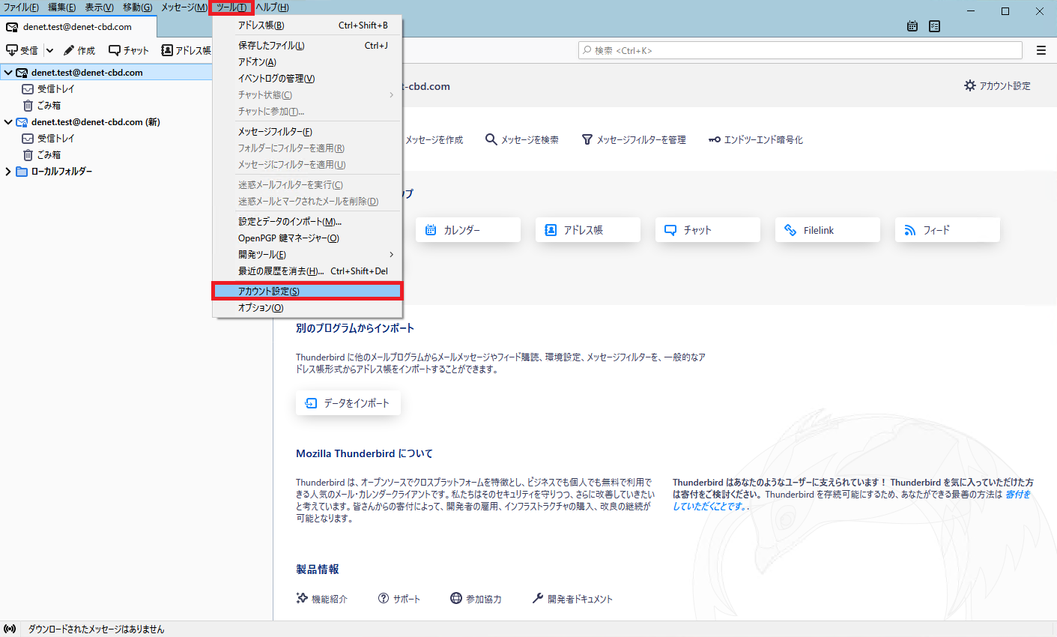1057x637 pixels.
Task: Click the サポート link with the question mark icon
Action: click(399, 599)
